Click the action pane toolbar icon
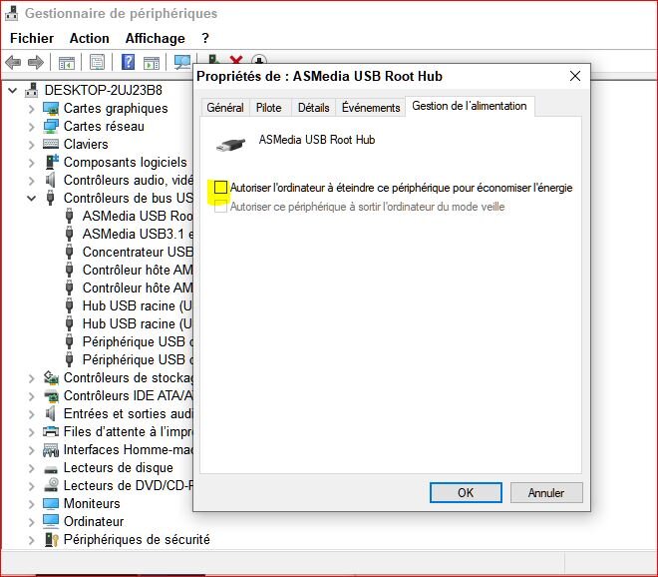 tap(152, 63)
